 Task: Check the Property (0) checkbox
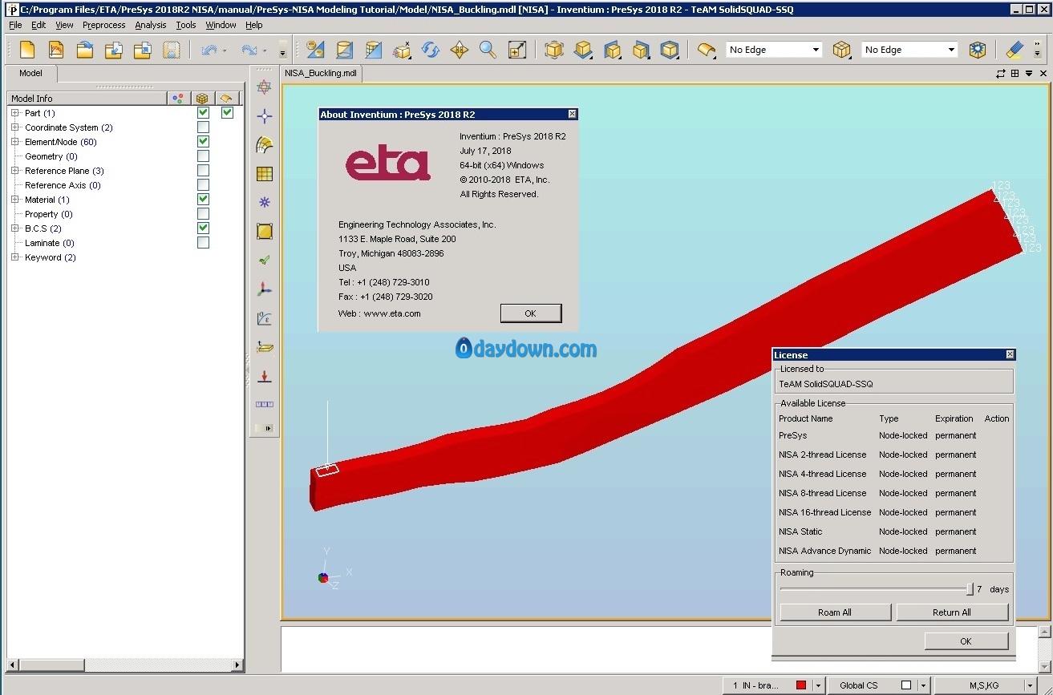point(203,214)
